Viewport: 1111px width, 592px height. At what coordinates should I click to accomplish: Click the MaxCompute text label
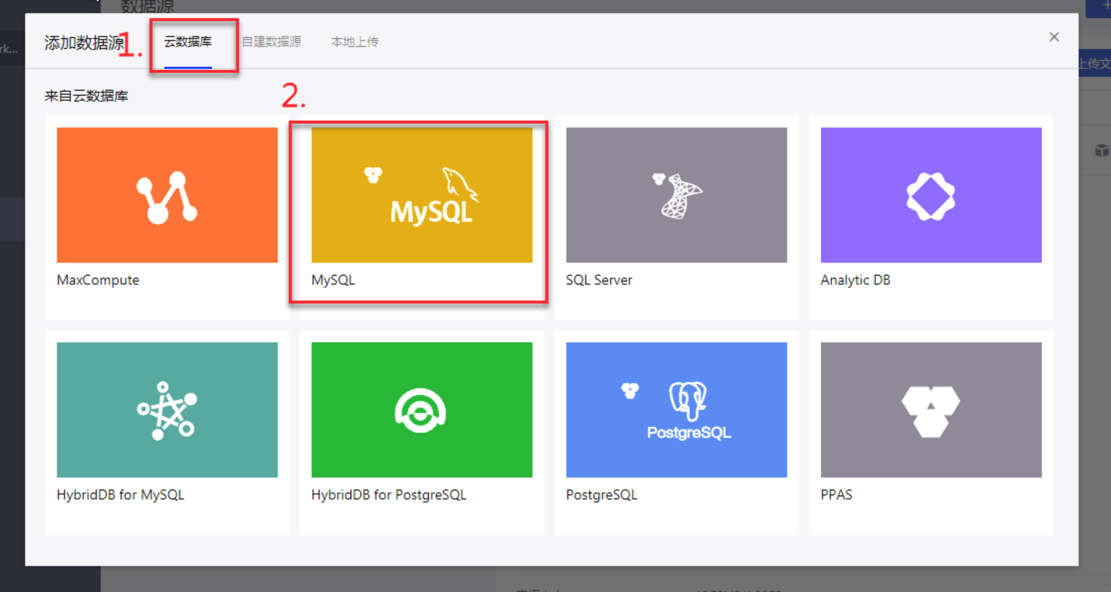pos(98,280)
